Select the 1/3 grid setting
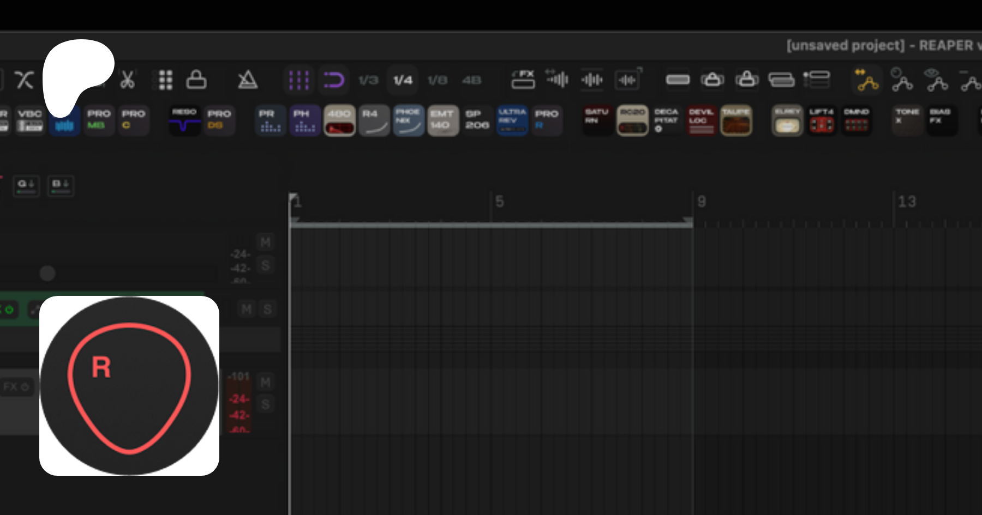The image size is (982, 515). pyautogui.click(x=368, y=81)
